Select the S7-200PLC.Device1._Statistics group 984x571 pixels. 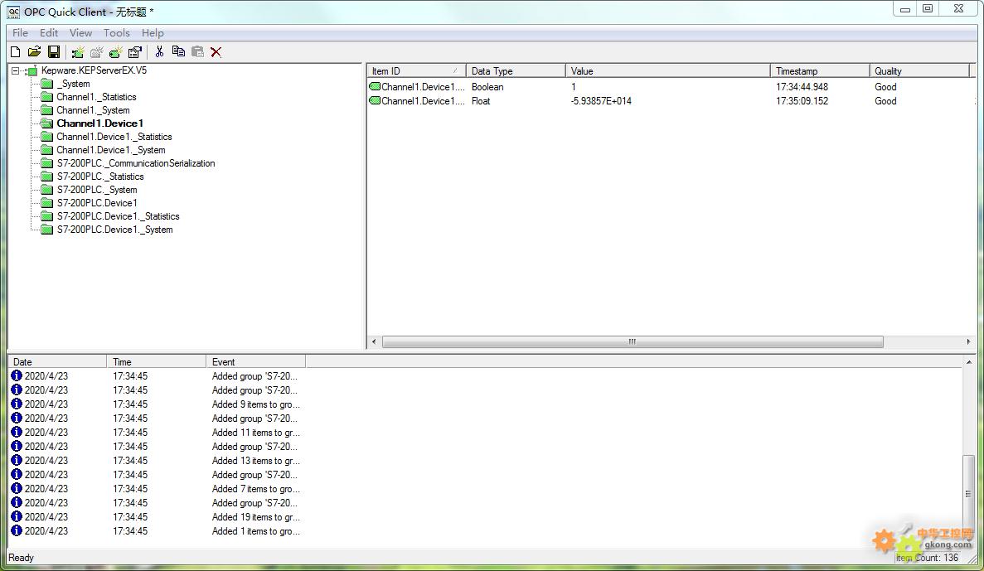118,215
